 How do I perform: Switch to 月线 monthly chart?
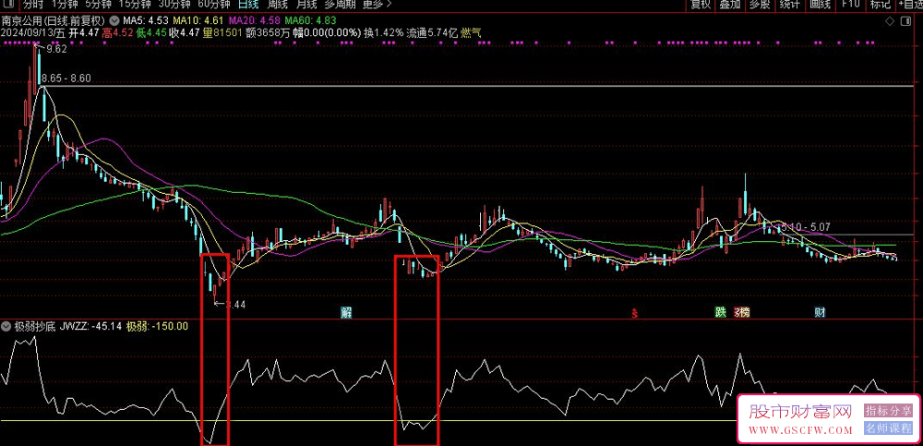(306, 4)
